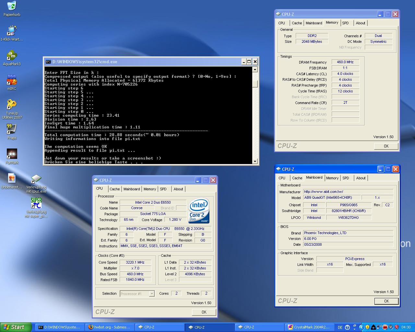Screen dimensions: 415x332
Task: Open Cache tab in bottom CPU-Z window
Action: (114, 189)
